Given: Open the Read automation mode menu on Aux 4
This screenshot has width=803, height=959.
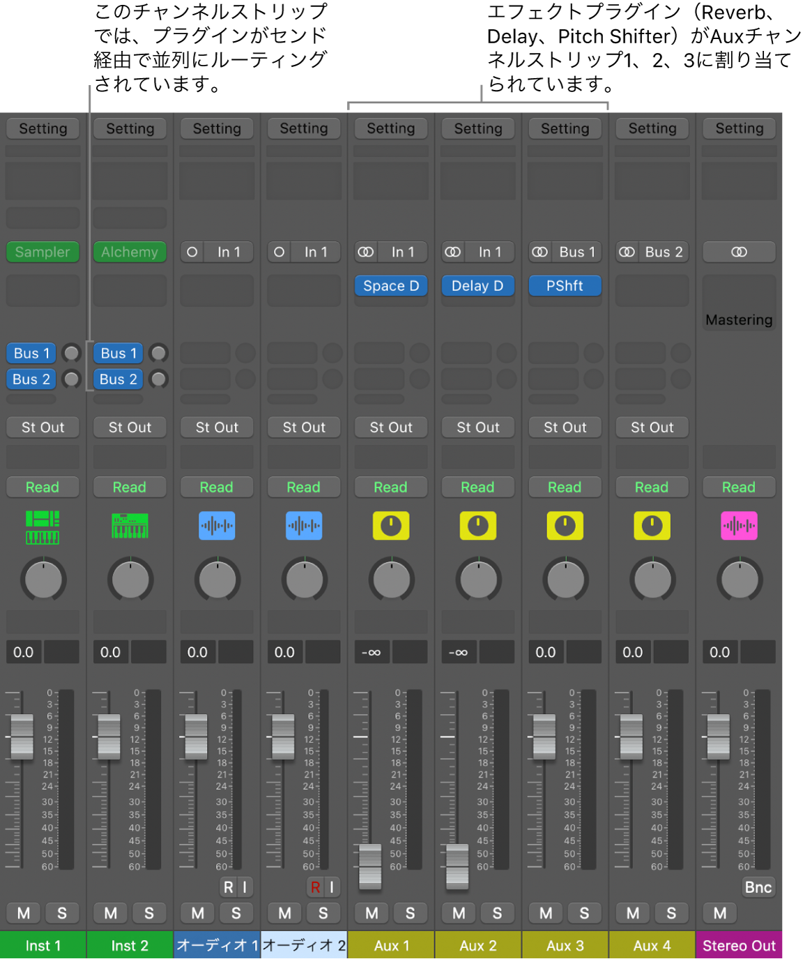Looking at the screenshot, I should tap(651, 487).
